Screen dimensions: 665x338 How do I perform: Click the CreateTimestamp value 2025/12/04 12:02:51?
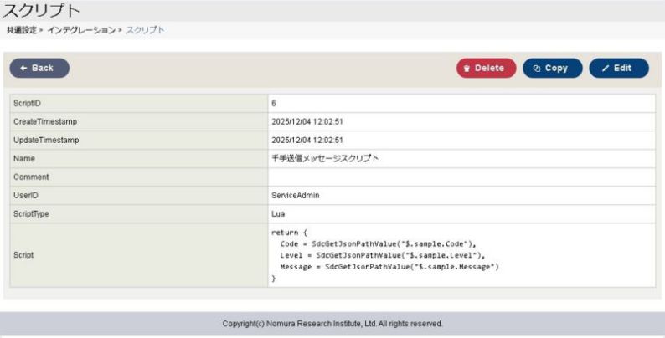tap(307, 122)
